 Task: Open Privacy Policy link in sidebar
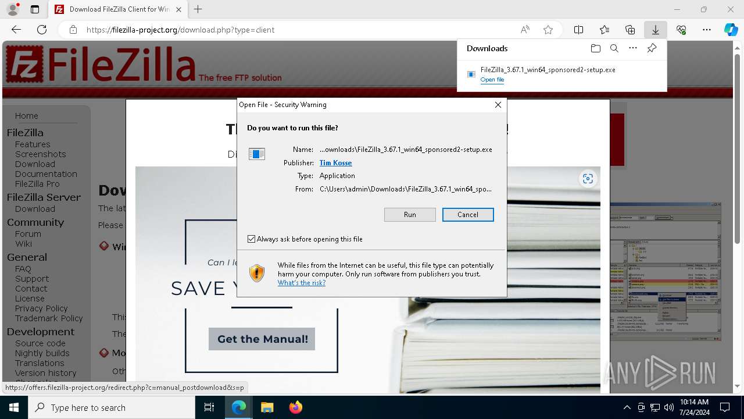point(41,308)
